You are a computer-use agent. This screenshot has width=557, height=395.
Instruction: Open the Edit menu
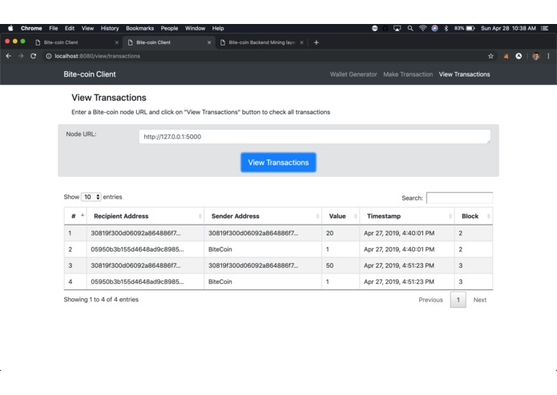click(70, 28)
